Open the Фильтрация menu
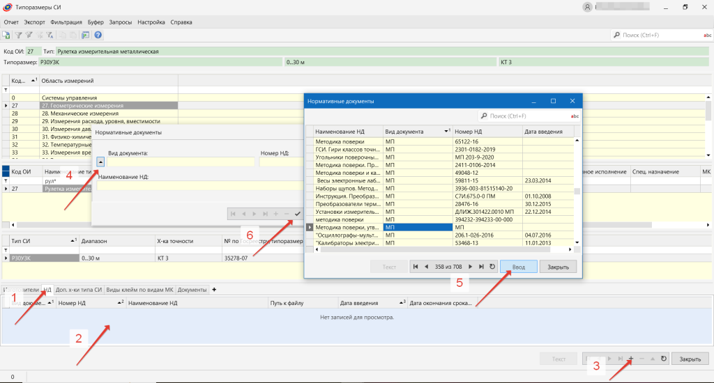This screenshot has width=714, height=383. [x=66, y=22]
